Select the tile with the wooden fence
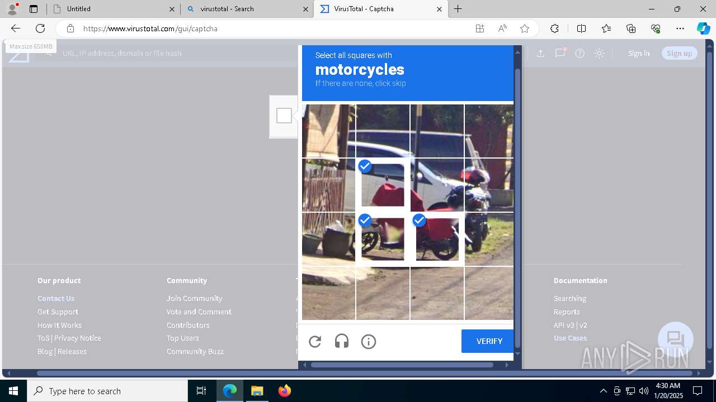 coord(329,185)
